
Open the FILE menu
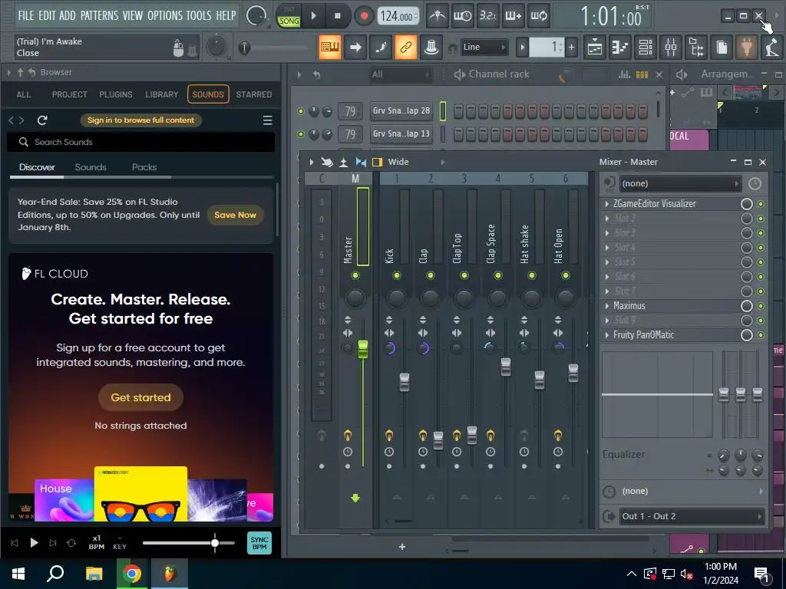pos(26,15)
